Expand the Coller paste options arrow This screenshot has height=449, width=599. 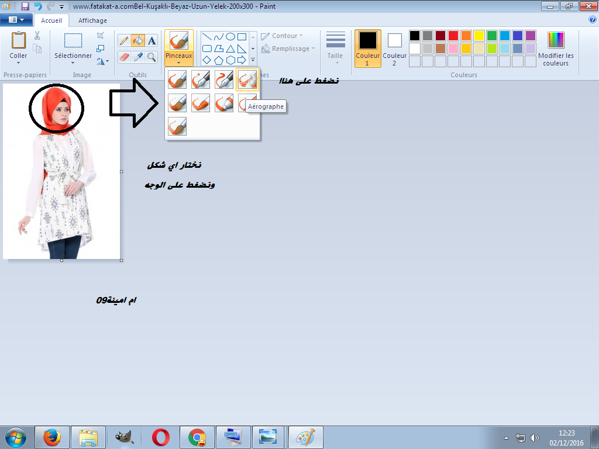(x=18, y=64)
